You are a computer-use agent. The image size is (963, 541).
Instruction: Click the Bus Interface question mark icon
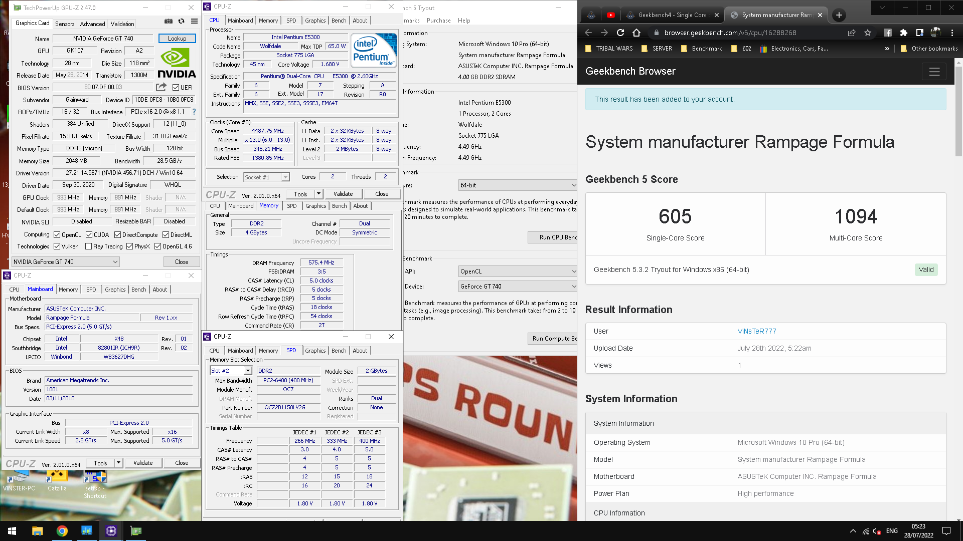coord(194,112)
